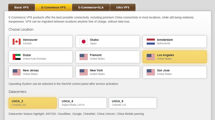
Task: Choose the Vancouver location card
Action: click(41, 42)
